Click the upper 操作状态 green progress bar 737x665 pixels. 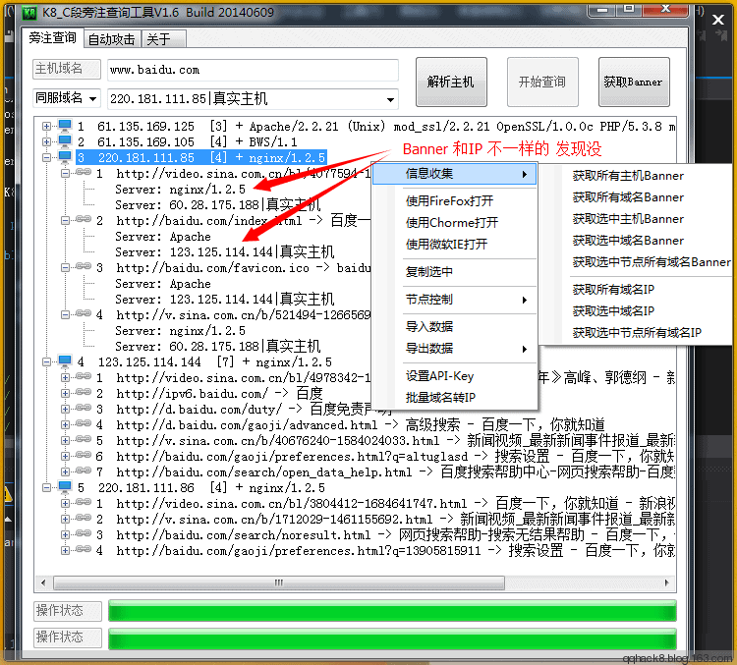(392, 611)
